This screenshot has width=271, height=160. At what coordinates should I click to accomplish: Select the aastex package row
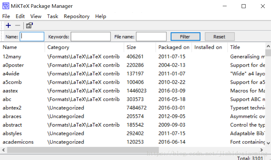[132, 91]
